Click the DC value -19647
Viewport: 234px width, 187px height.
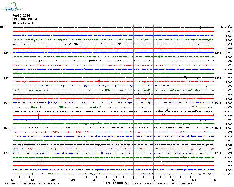(x=229, y=170)
